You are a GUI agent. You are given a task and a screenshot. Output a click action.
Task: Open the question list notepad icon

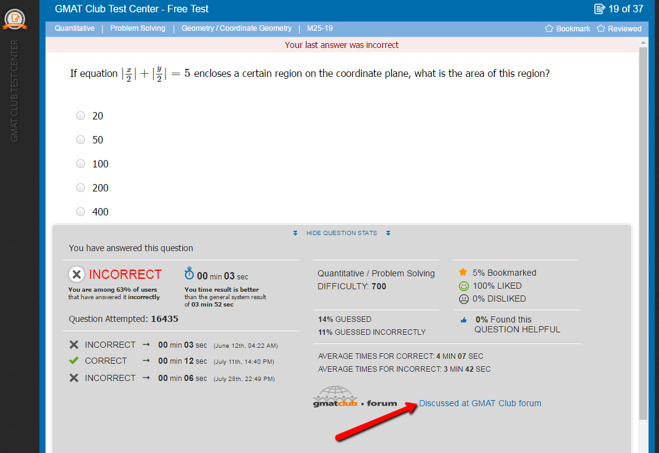[599, 9]
